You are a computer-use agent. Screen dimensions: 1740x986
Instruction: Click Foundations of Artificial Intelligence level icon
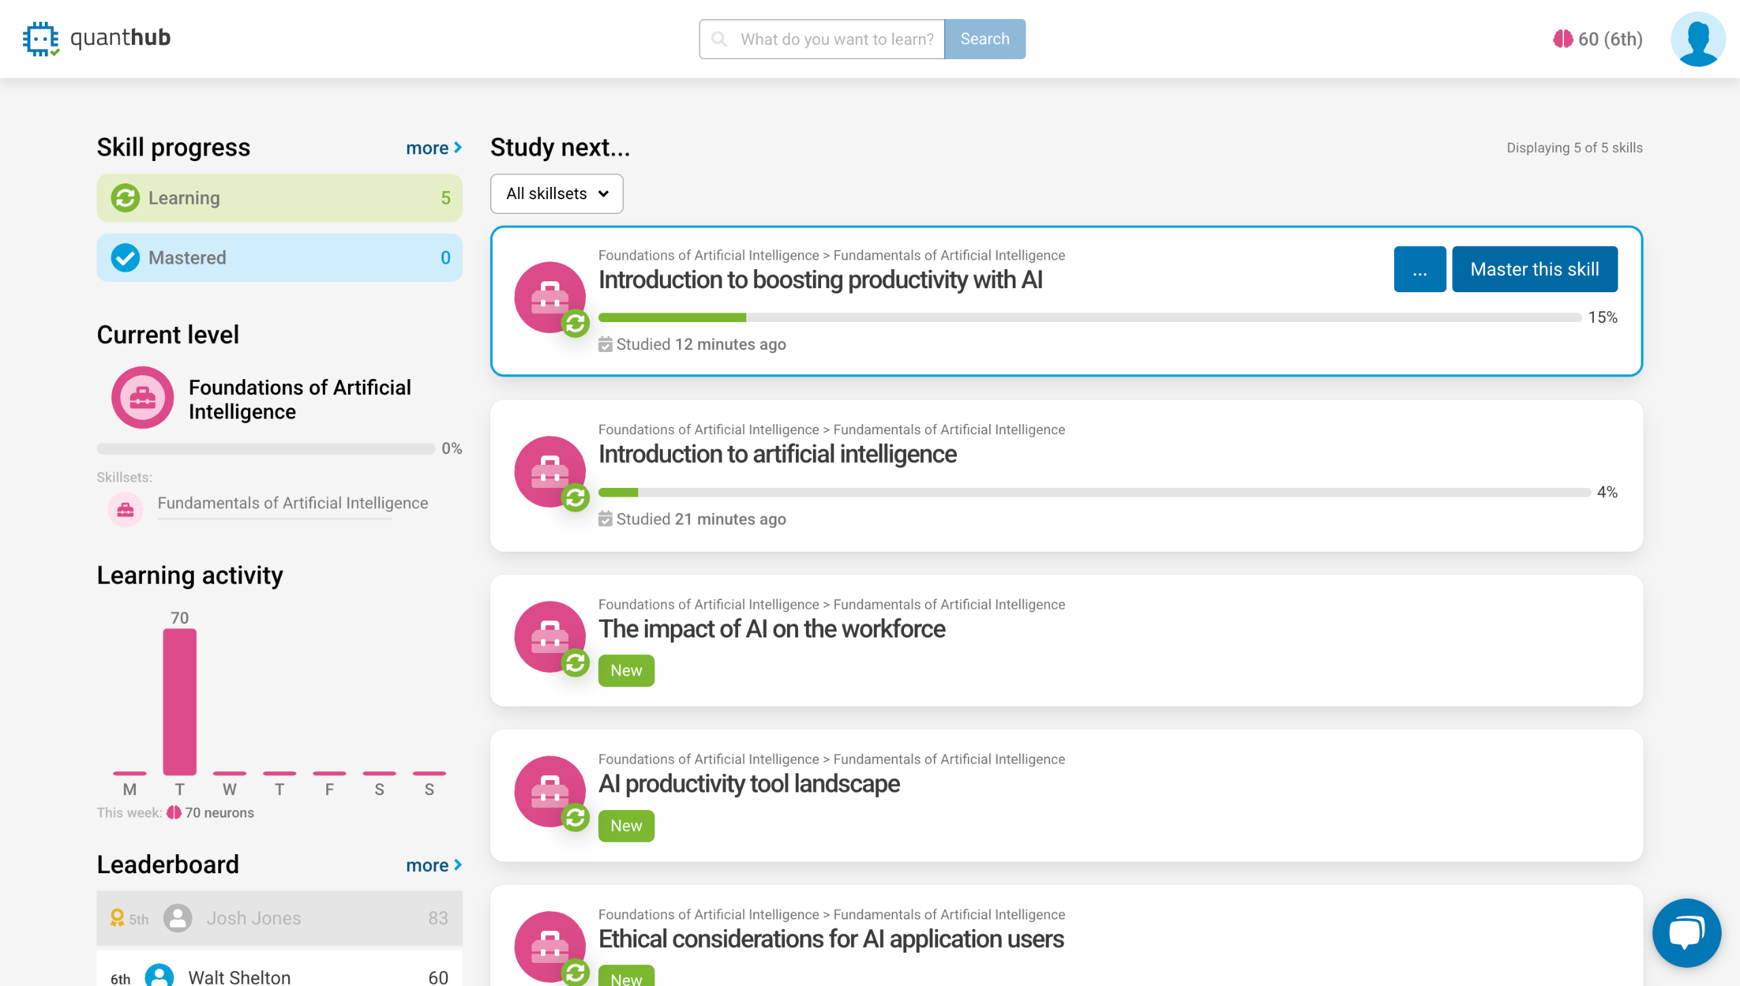(143, 398)
